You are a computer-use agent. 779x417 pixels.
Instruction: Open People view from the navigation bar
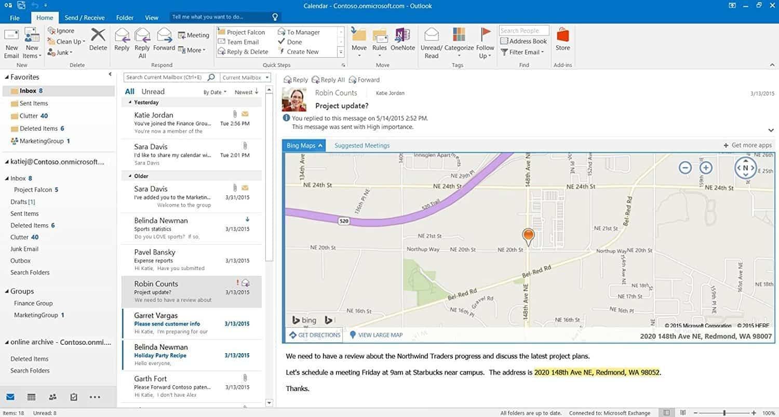click(52, 397)
